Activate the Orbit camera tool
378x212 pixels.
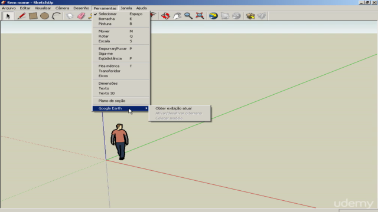click(x=165, y=16)
